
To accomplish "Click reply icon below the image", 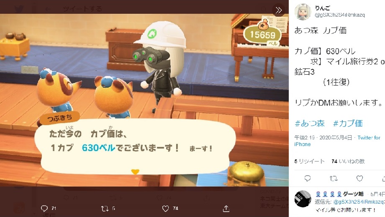I will [44, 208].
